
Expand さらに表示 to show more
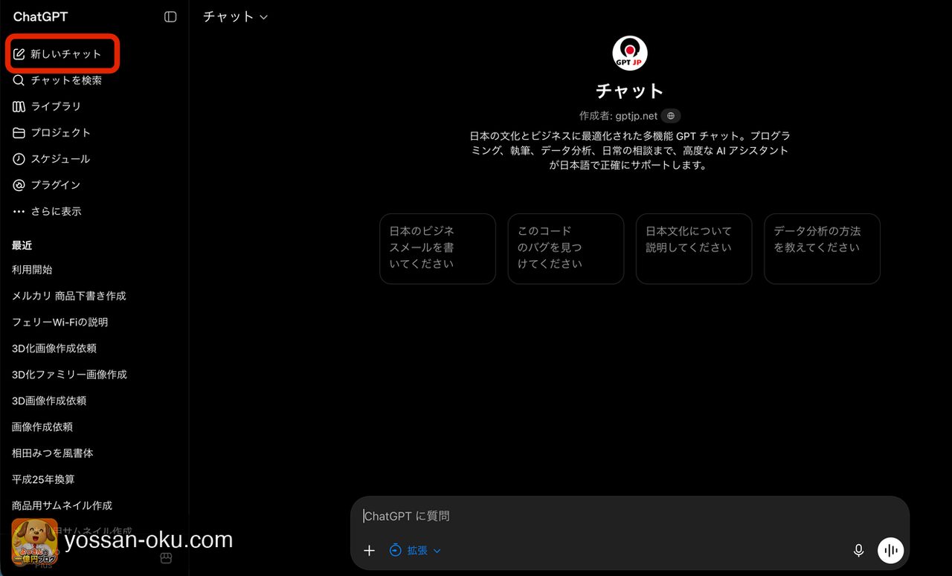point(48,211)
